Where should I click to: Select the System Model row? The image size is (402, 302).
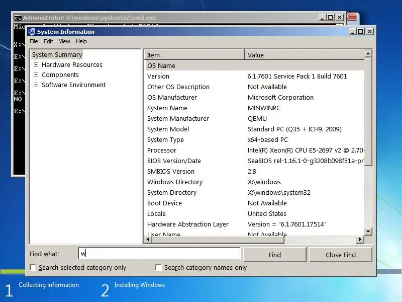click(x=255, y=129)
